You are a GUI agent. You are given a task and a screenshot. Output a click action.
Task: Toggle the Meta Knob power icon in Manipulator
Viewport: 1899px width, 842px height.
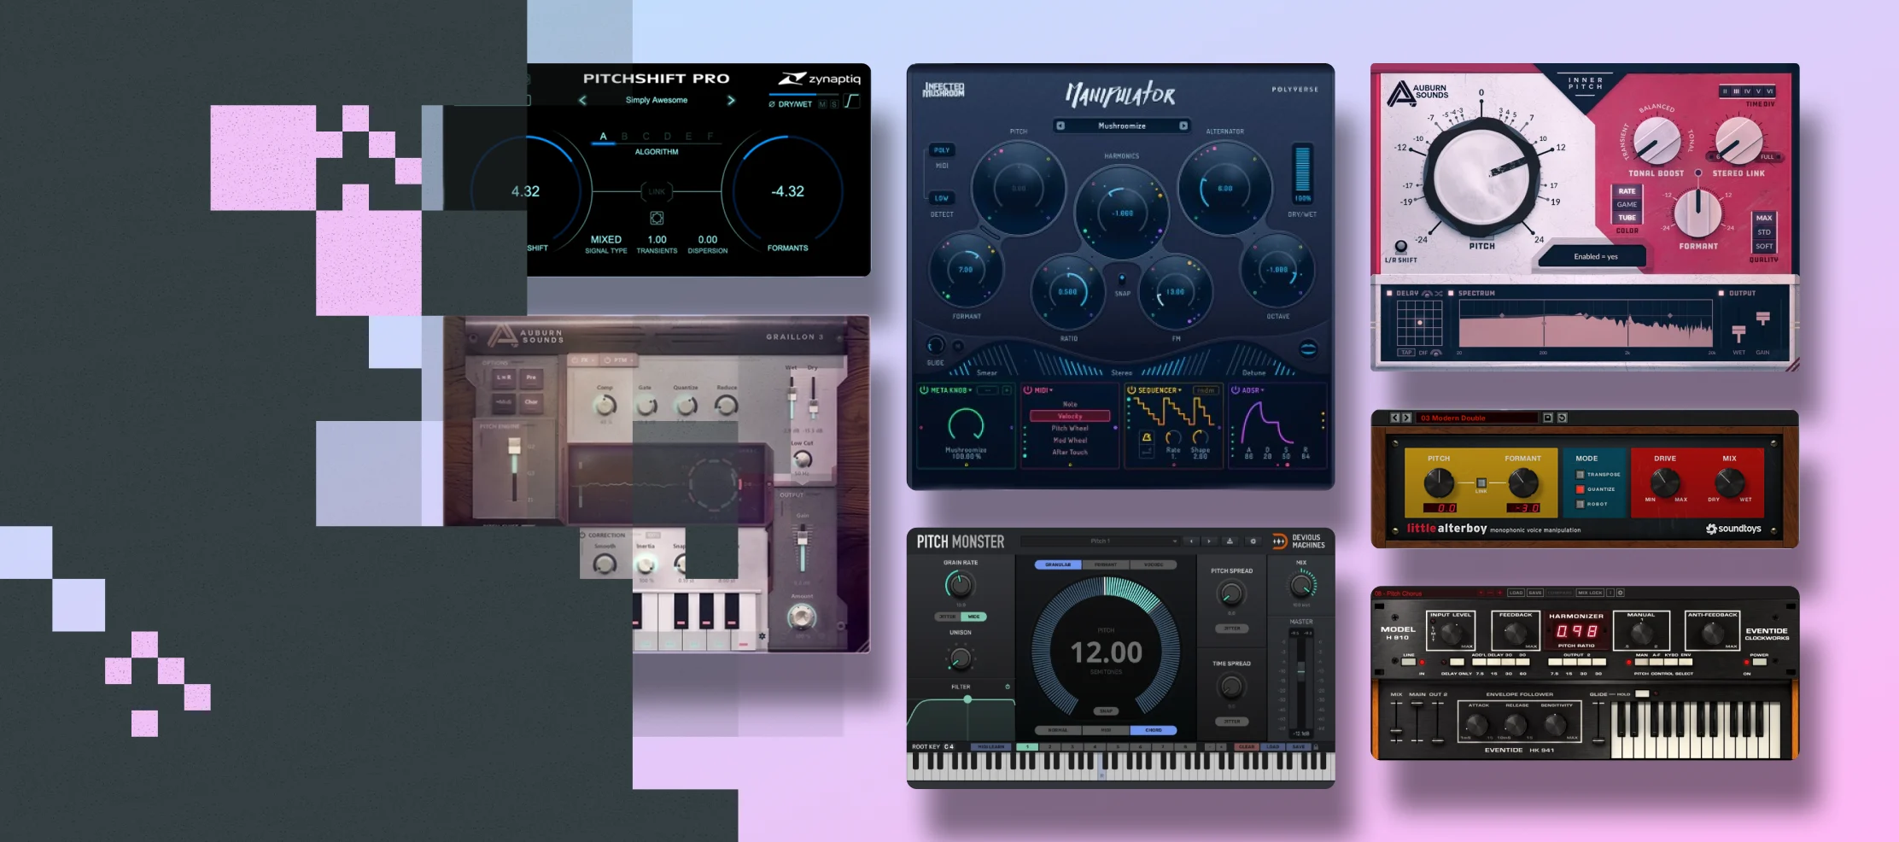coord(923,390)
